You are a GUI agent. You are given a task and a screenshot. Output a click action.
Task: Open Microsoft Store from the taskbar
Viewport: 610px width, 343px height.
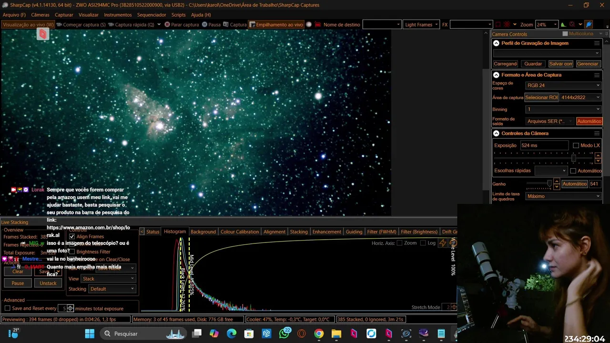click(x=249, y=333)
